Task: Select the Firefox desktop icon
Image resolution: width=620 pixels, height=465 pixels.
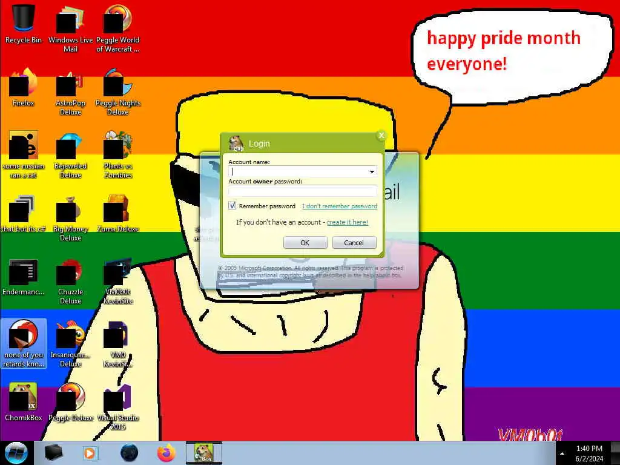Action: tap(24, 87)
